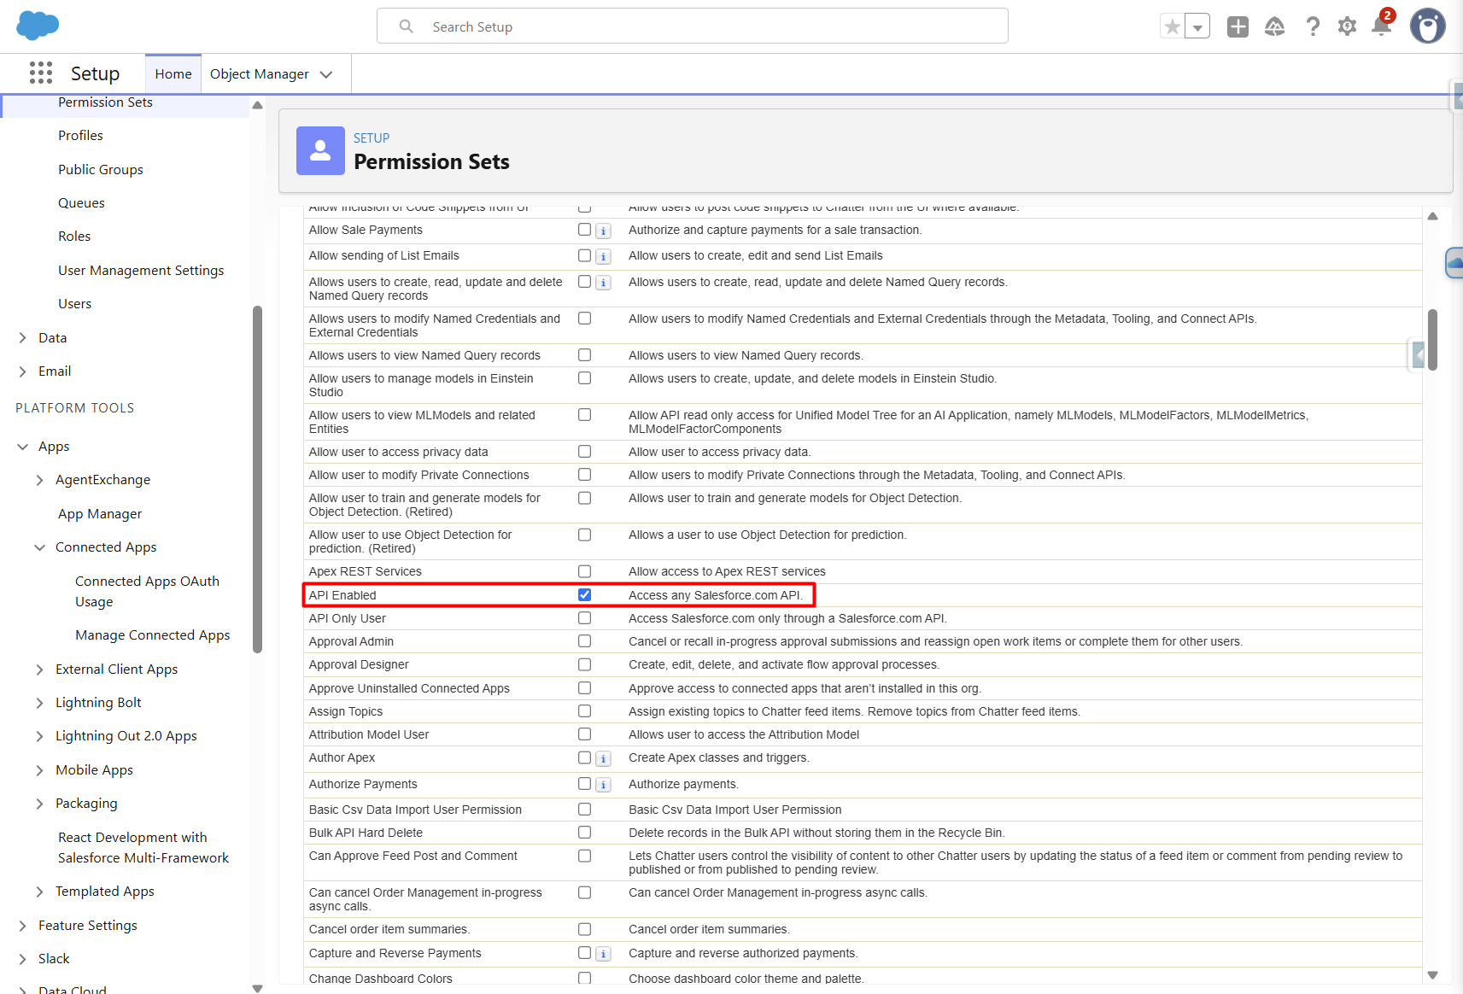1463x994 pixels.
Task: Open the Object Manager dropdown chevron
Action: [326, 74]
